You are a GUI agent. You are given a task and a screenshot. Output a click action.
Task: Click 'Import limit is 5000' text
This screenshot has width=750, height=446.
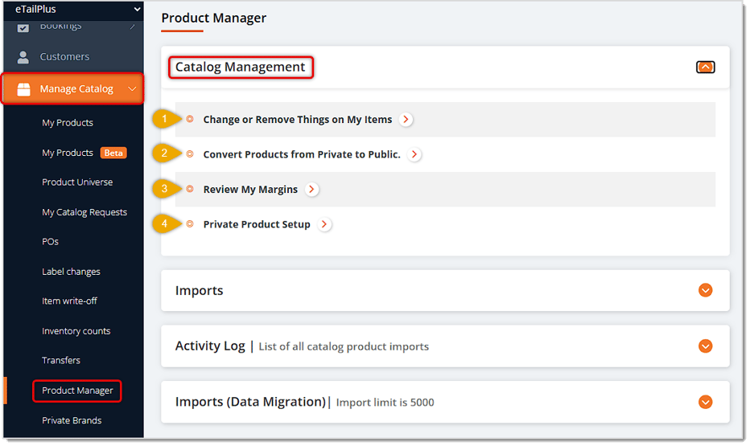tap(385, 403)
